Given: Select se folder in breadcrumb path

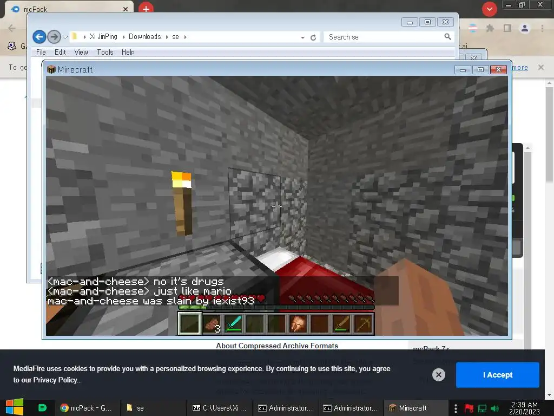Looking at the screenshot, I should point(176,37).
